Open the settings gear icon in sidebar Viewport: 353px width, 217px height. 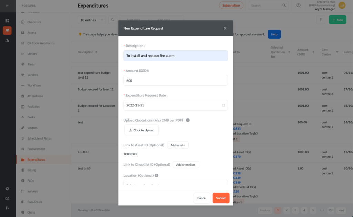7,189
